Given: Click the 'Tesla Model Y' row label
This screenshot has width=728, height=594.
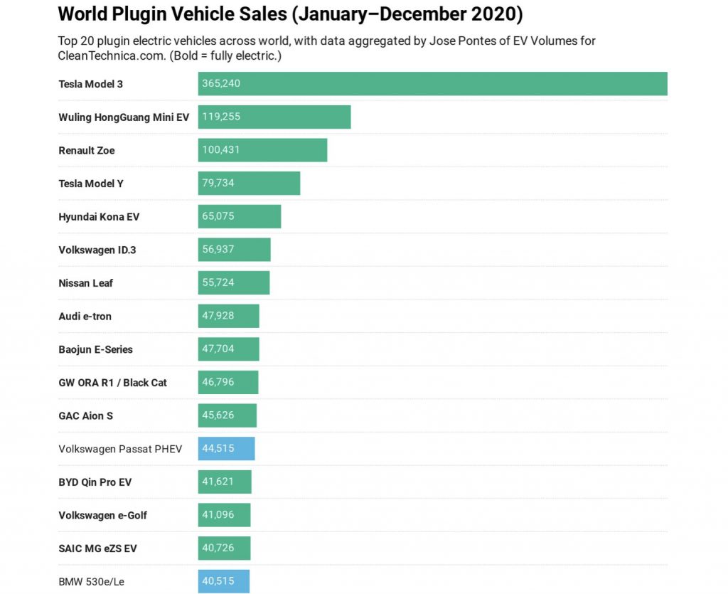Looking at the screenshot, I should [91, 184].
